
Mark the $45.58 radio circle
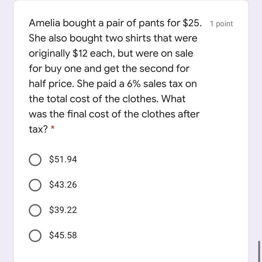[x=35, y=236]
